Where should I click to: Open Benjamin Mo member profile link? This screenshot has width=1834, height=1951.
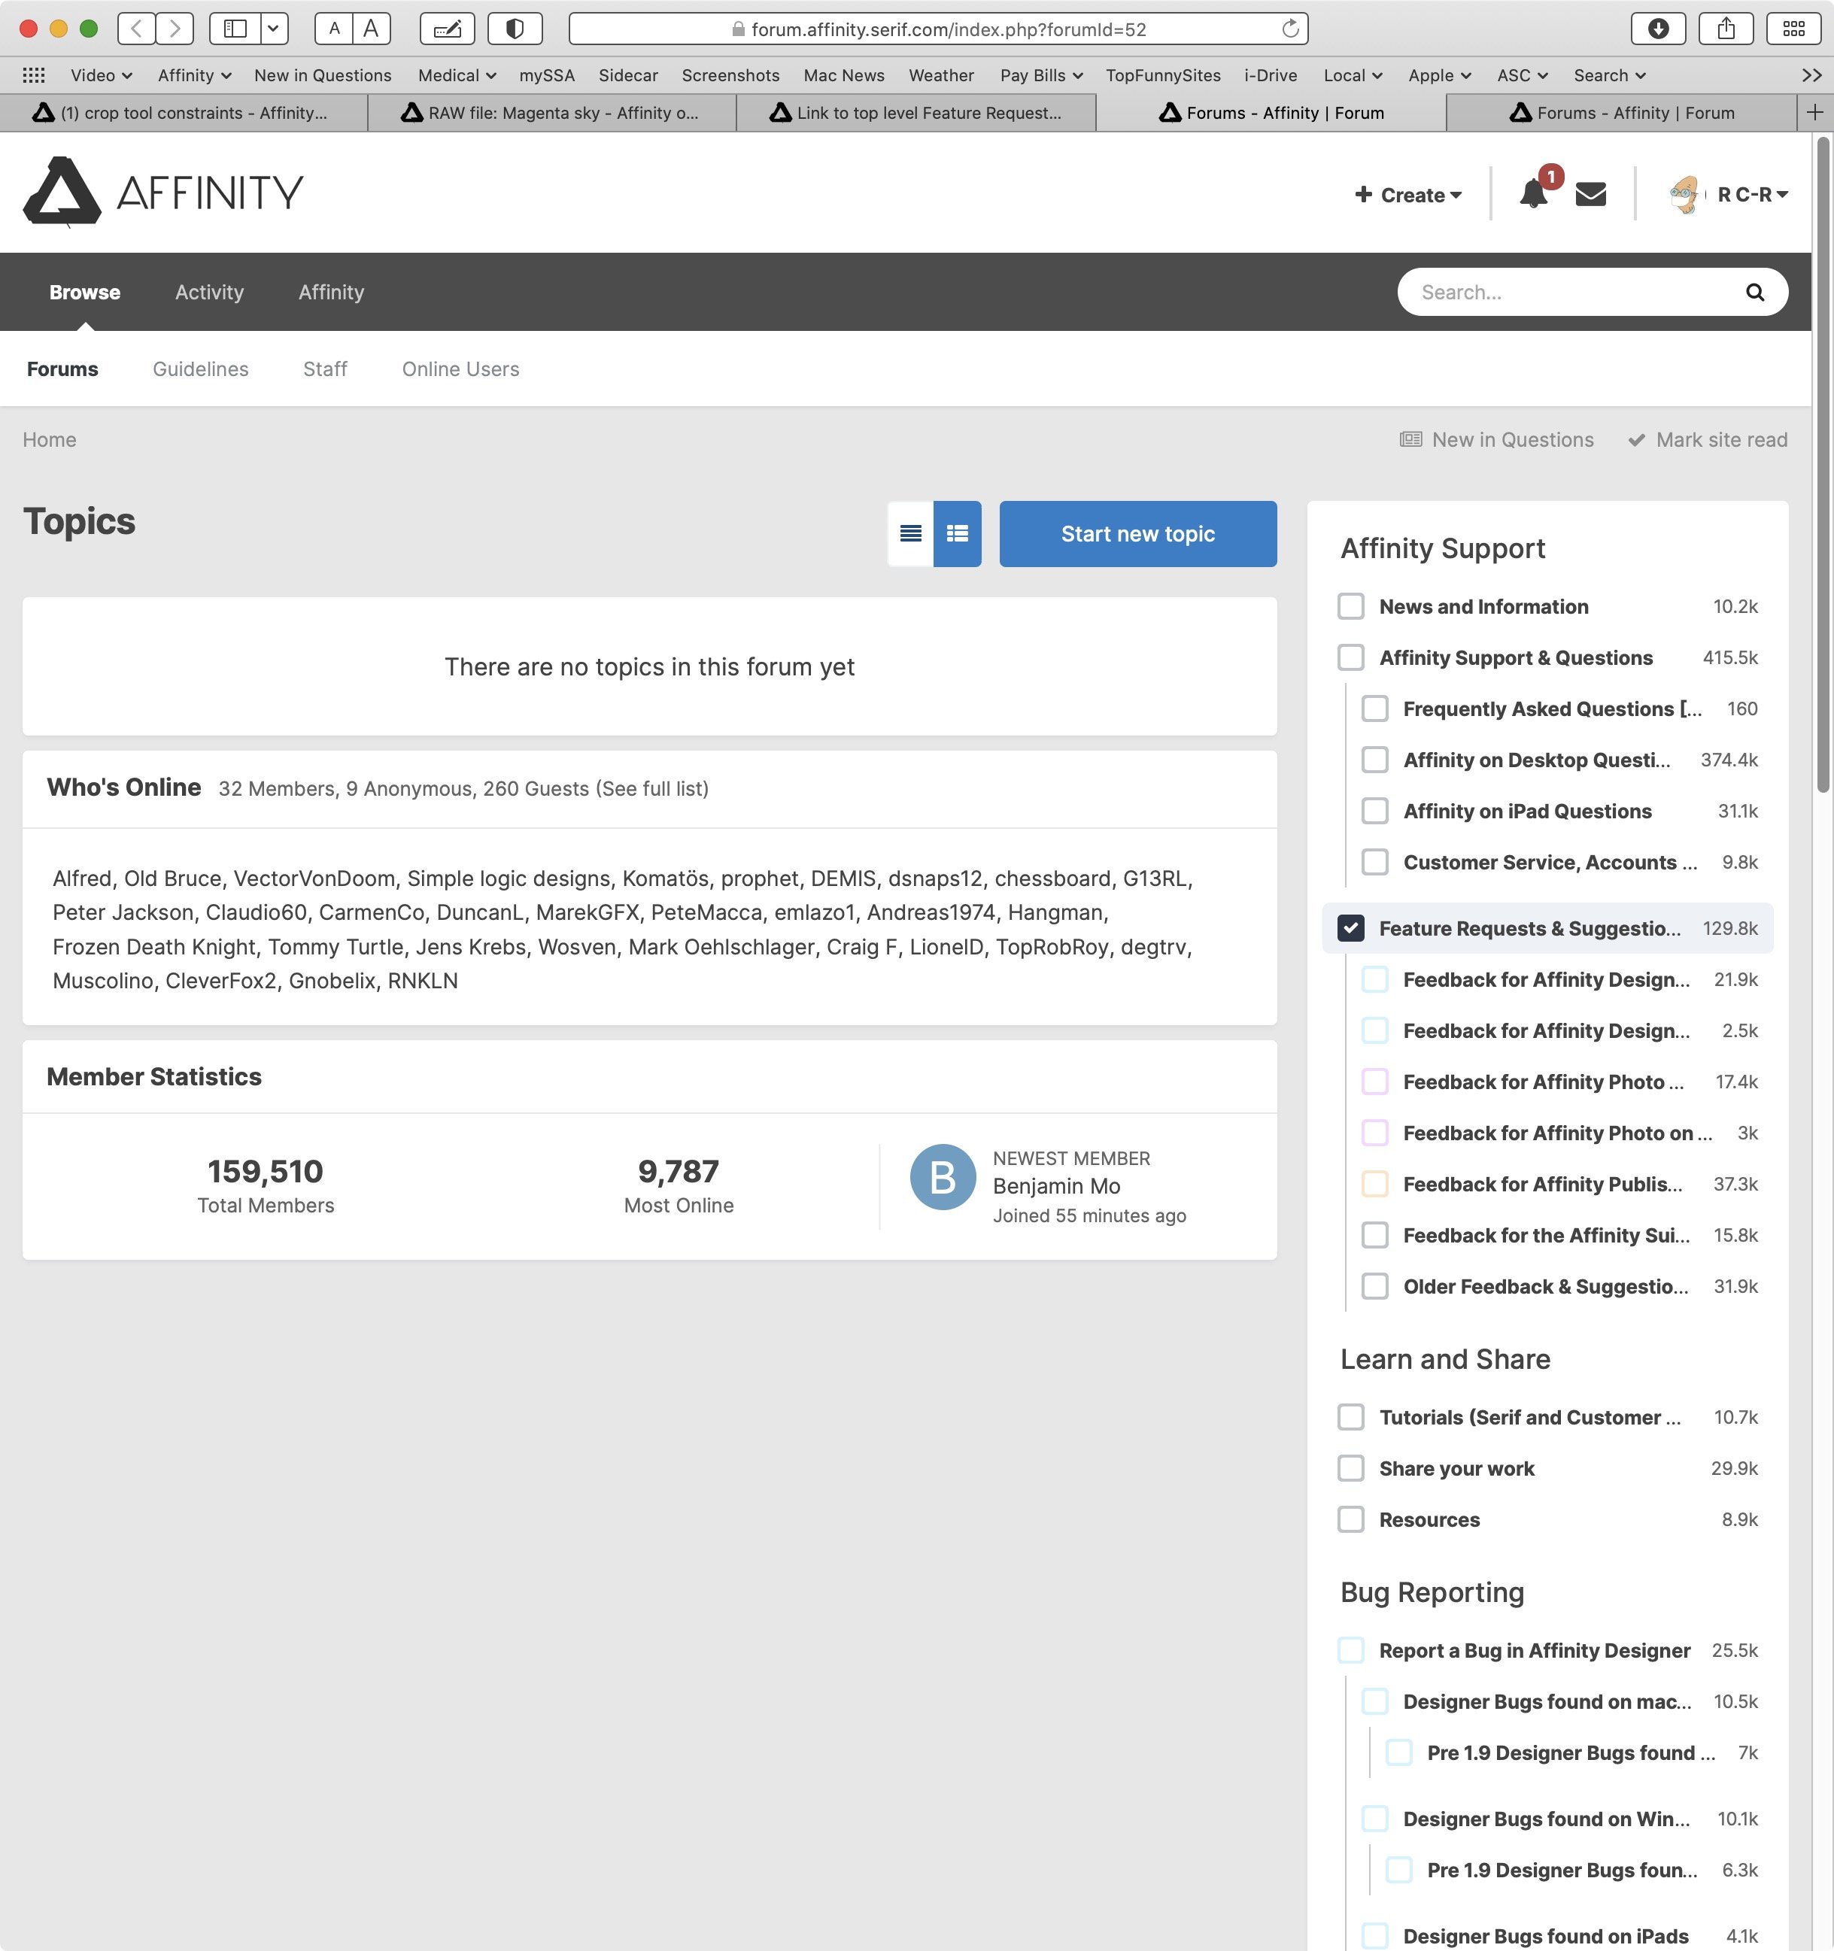(1056, 1185)
